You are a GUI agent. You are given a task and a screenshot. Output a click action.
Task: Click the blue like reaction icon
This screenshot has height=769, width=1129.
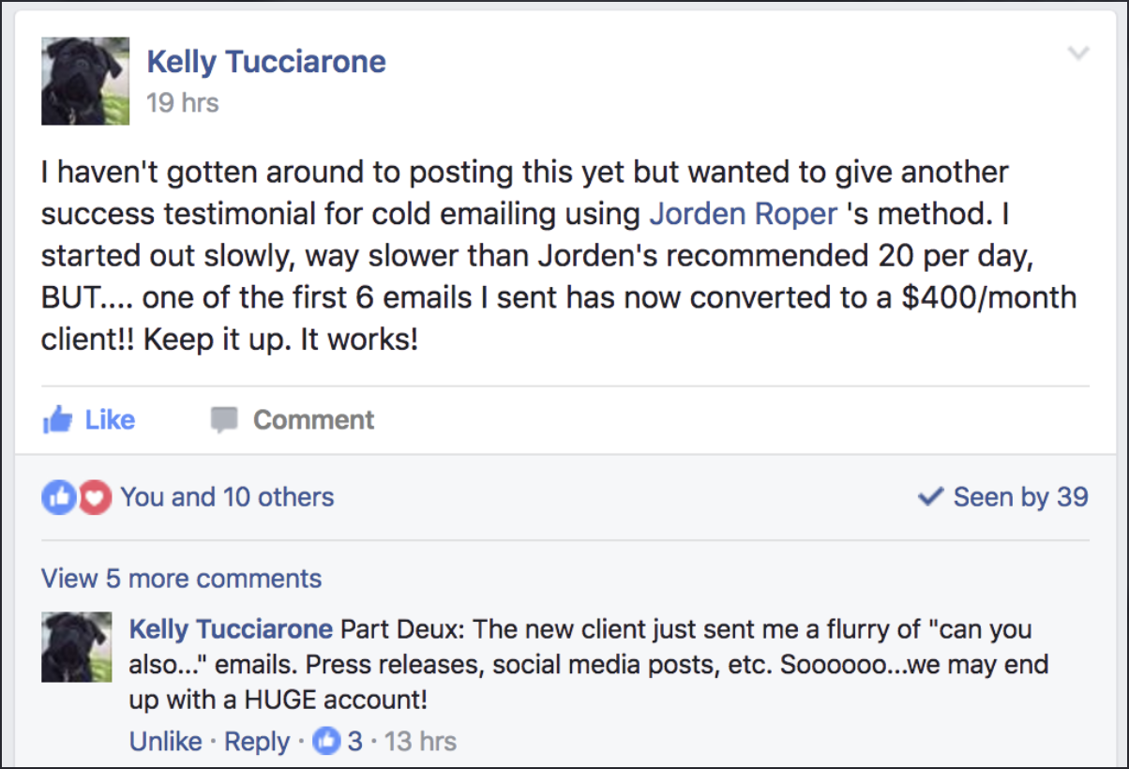[x=57, y=497]
